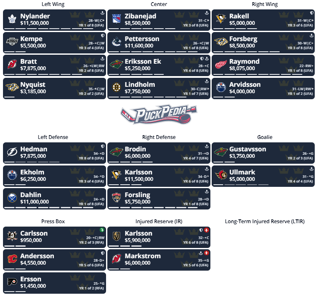Select the Left Wing column heading

(53, 4)
